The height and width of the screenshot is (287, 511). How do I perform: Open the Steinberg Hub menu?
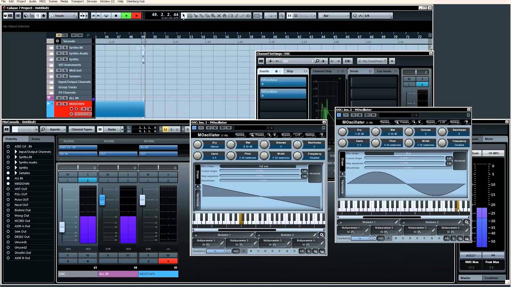click(135, 2)
